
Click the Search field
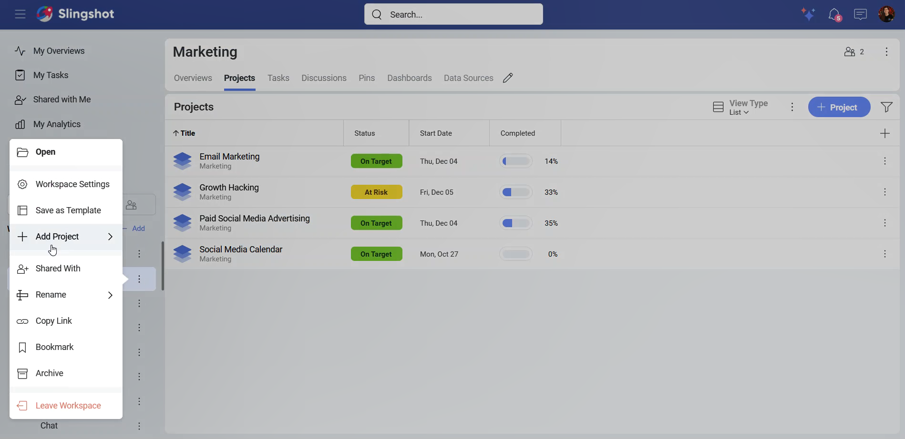click(453, 14)
